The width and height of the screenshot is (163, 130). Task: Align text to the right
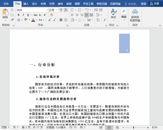(x=82, y=15)
